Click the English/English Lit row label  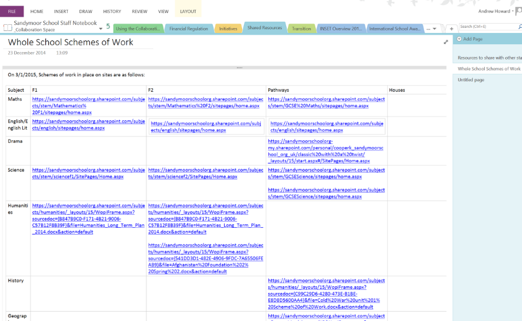[x=18, y=125]
